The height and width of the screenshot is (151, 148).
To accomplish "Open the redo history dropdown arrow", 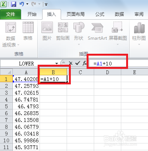I will pyautogui.click(x=39, y=4).
